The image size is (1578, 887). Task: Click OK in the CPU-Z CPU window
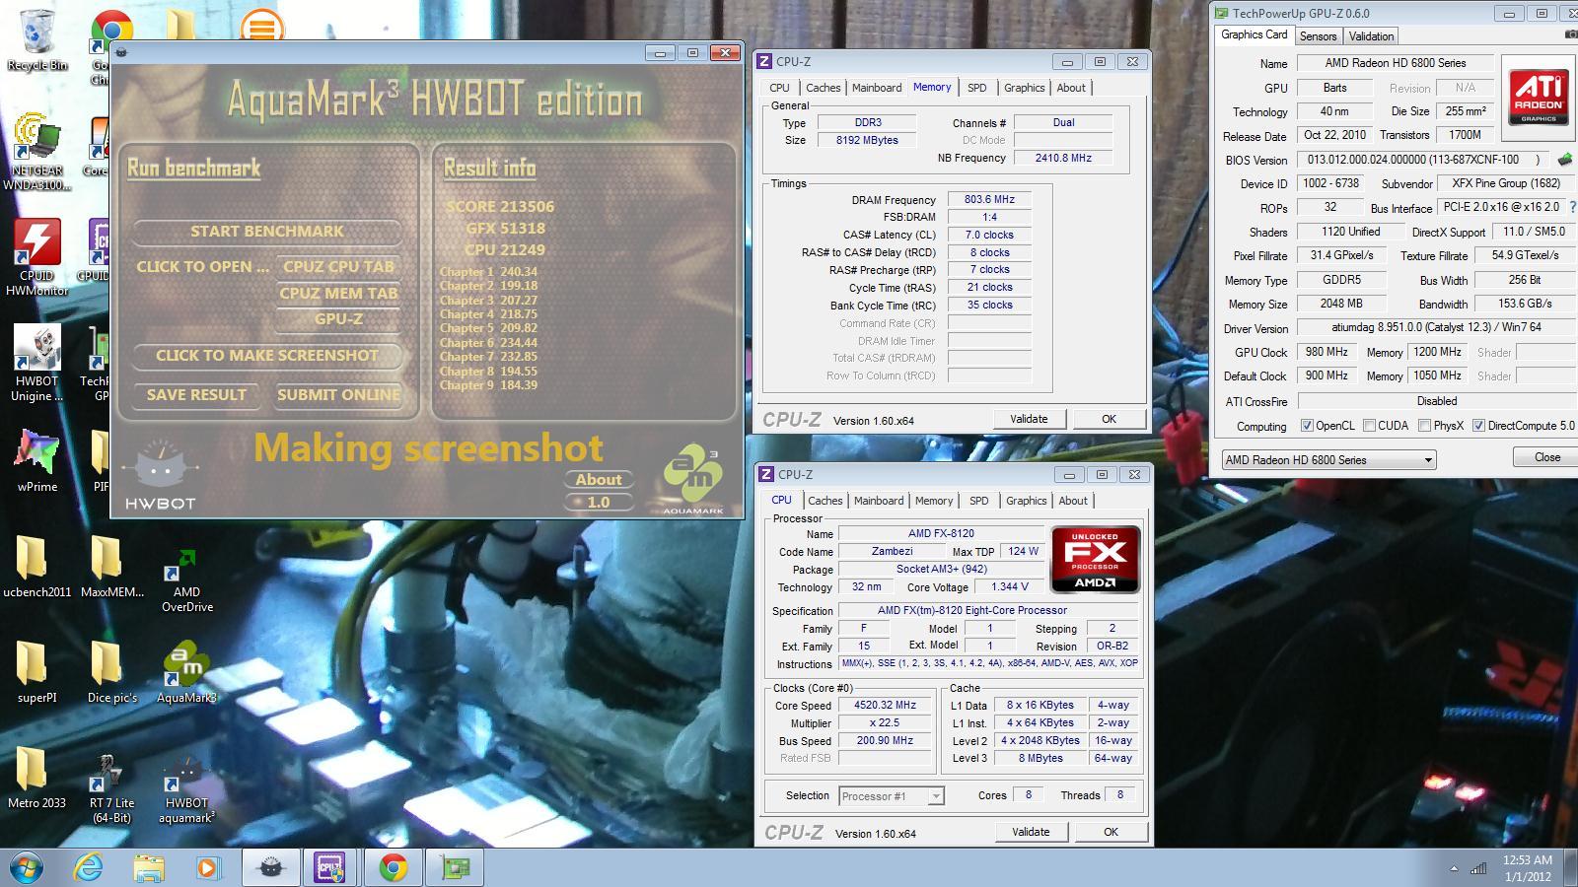(1111, 832)
